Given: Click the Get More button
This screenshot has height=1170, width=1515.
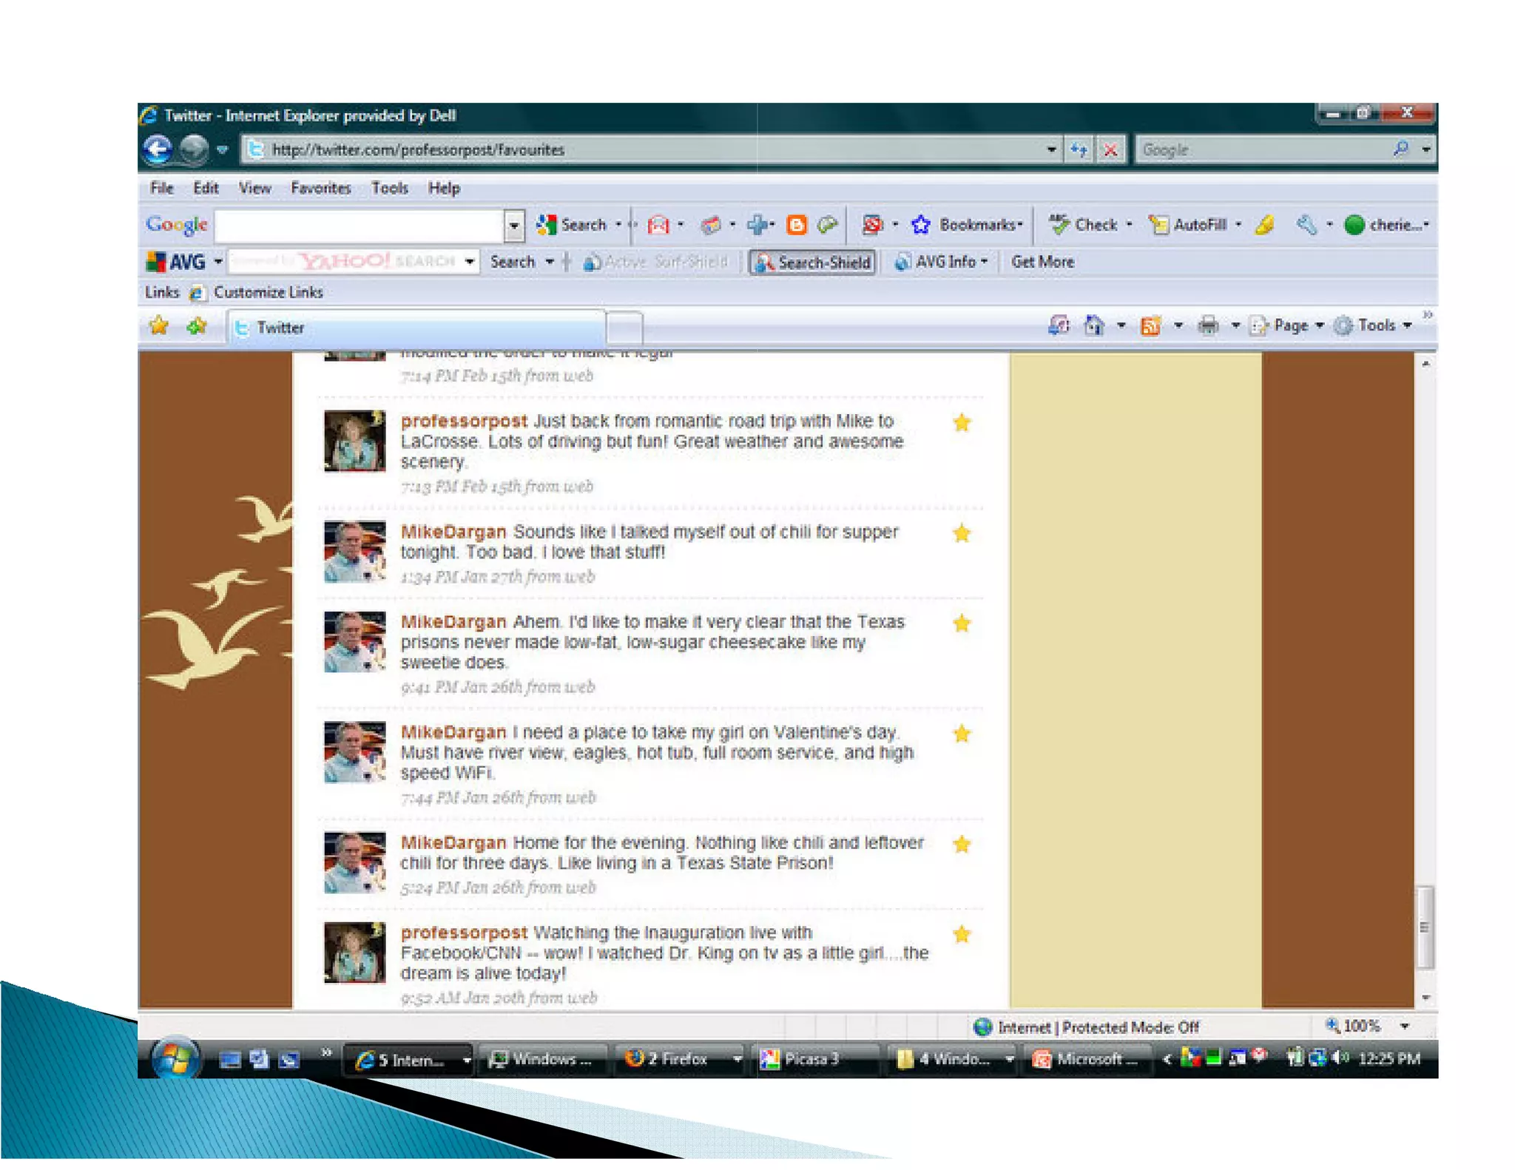Looking at the screenshot, I should point(1042,262).
